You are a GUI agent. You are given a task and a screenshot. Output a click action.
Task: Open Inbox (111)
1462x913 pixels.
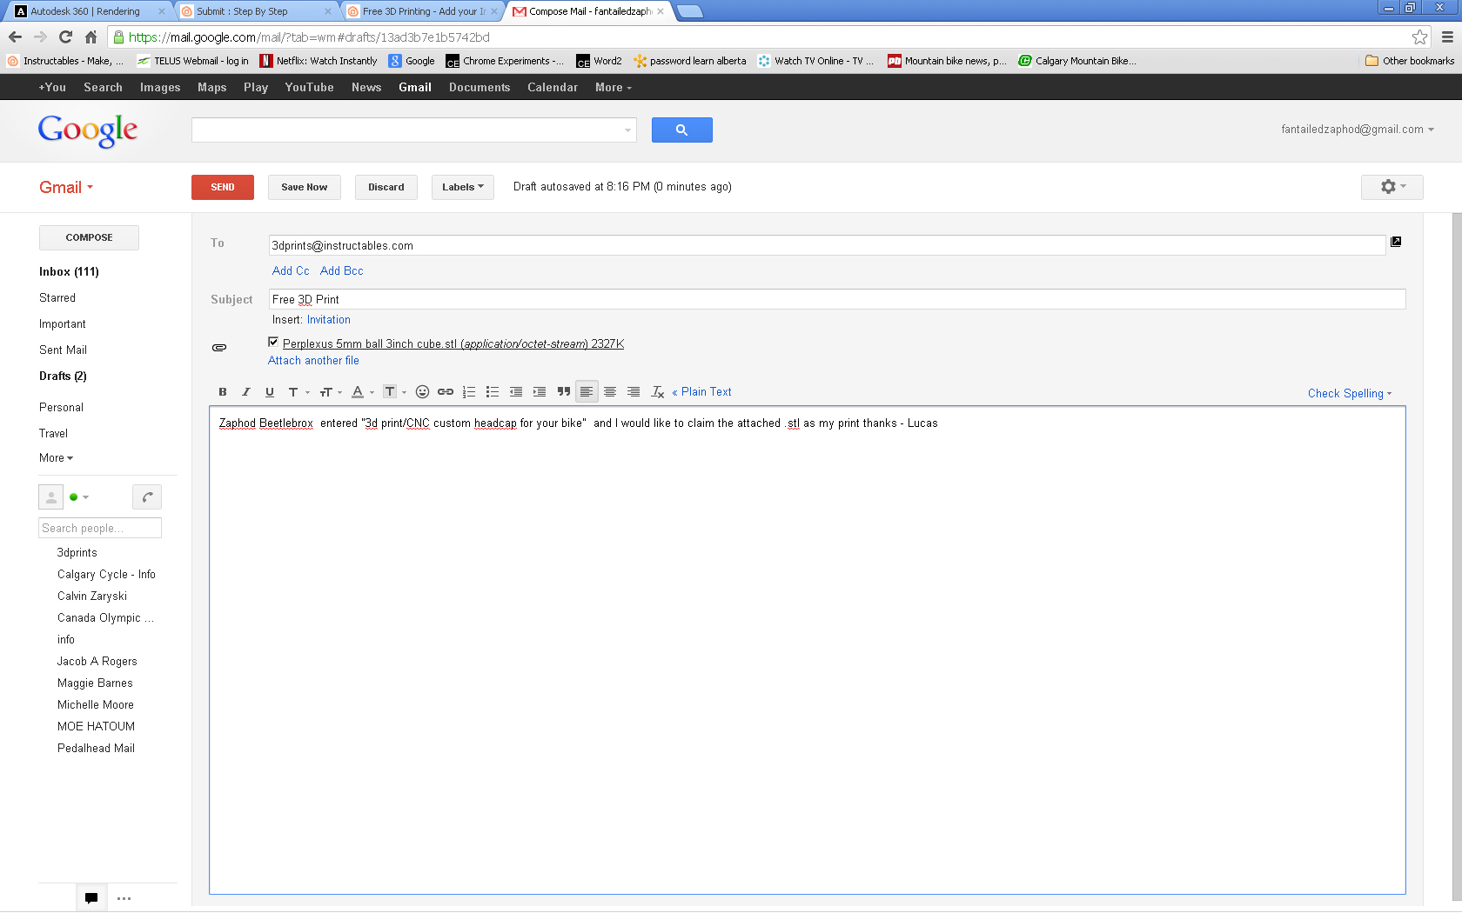(69, 272)
